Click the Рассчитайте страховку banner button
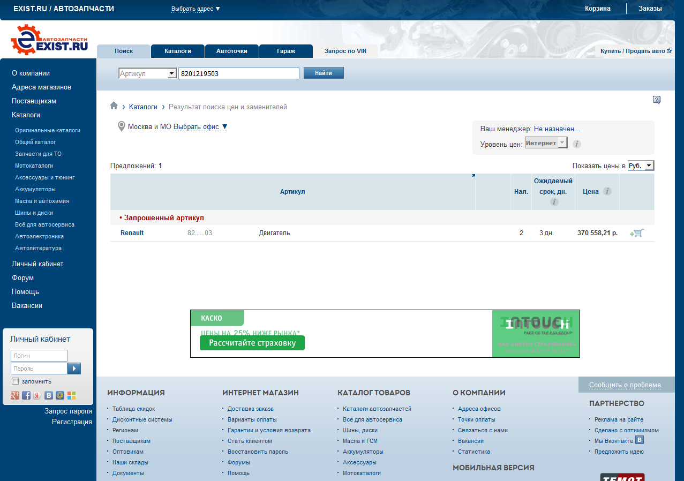684x481 pixels. tap(252, 343)
